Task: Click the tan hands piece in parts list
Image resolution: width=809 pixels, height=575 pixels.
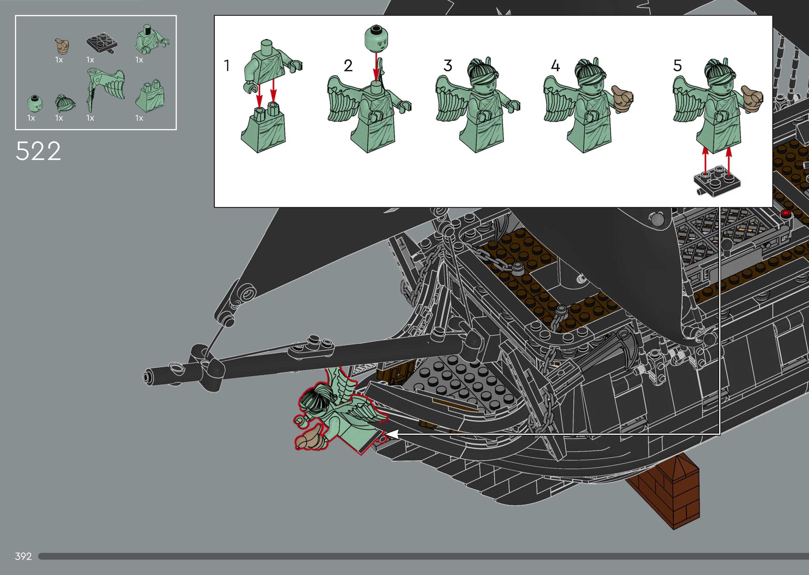Action: pyautogui.click(x=62, y=46)
